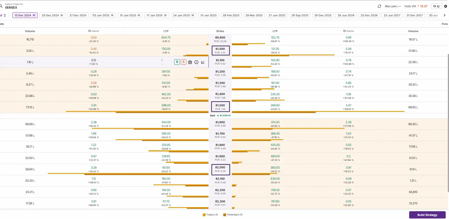Select the 81,500 strike cell
Viewport: 449px width, 219px height.
[220, 107]
